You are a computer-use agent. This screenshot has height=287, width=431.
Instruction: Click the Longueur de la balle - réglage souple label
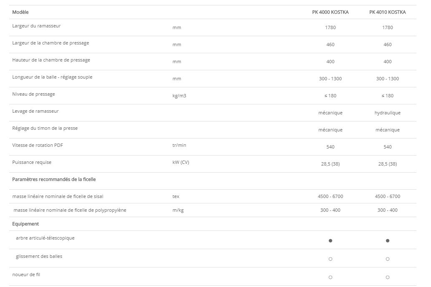(52, 77)
